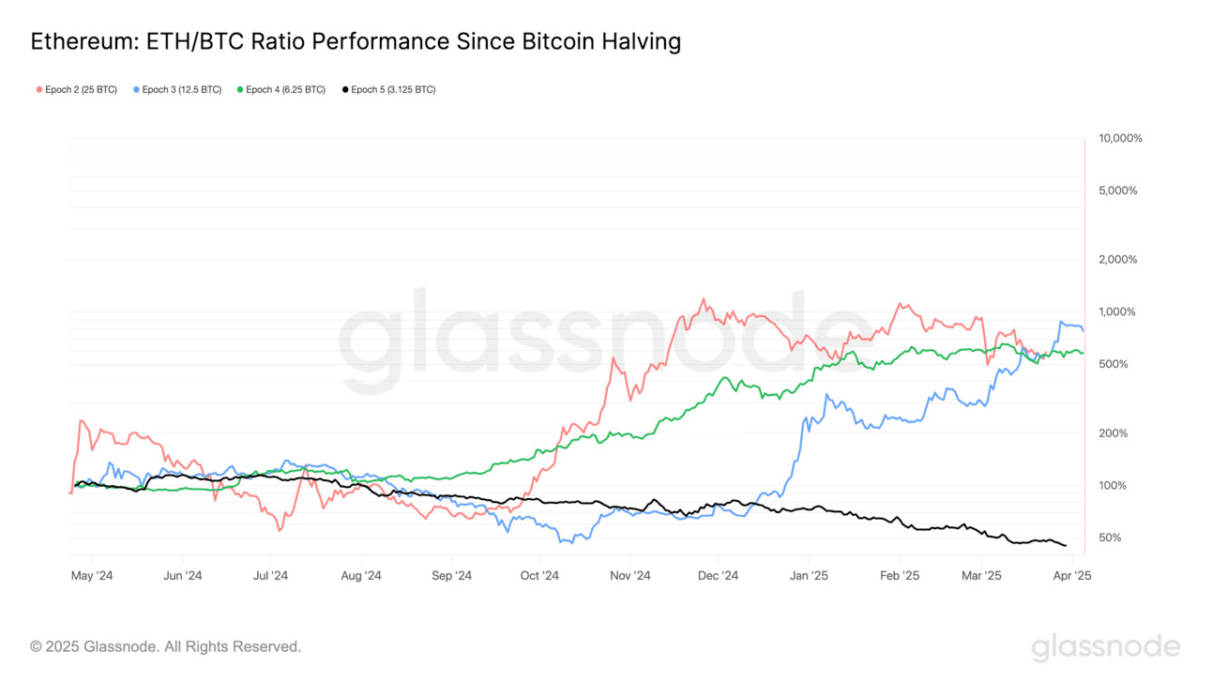This screenshot has height=682, width=1212.
Task: Click the red Epoch 2 legend dot
Action: tap(38, 90)
